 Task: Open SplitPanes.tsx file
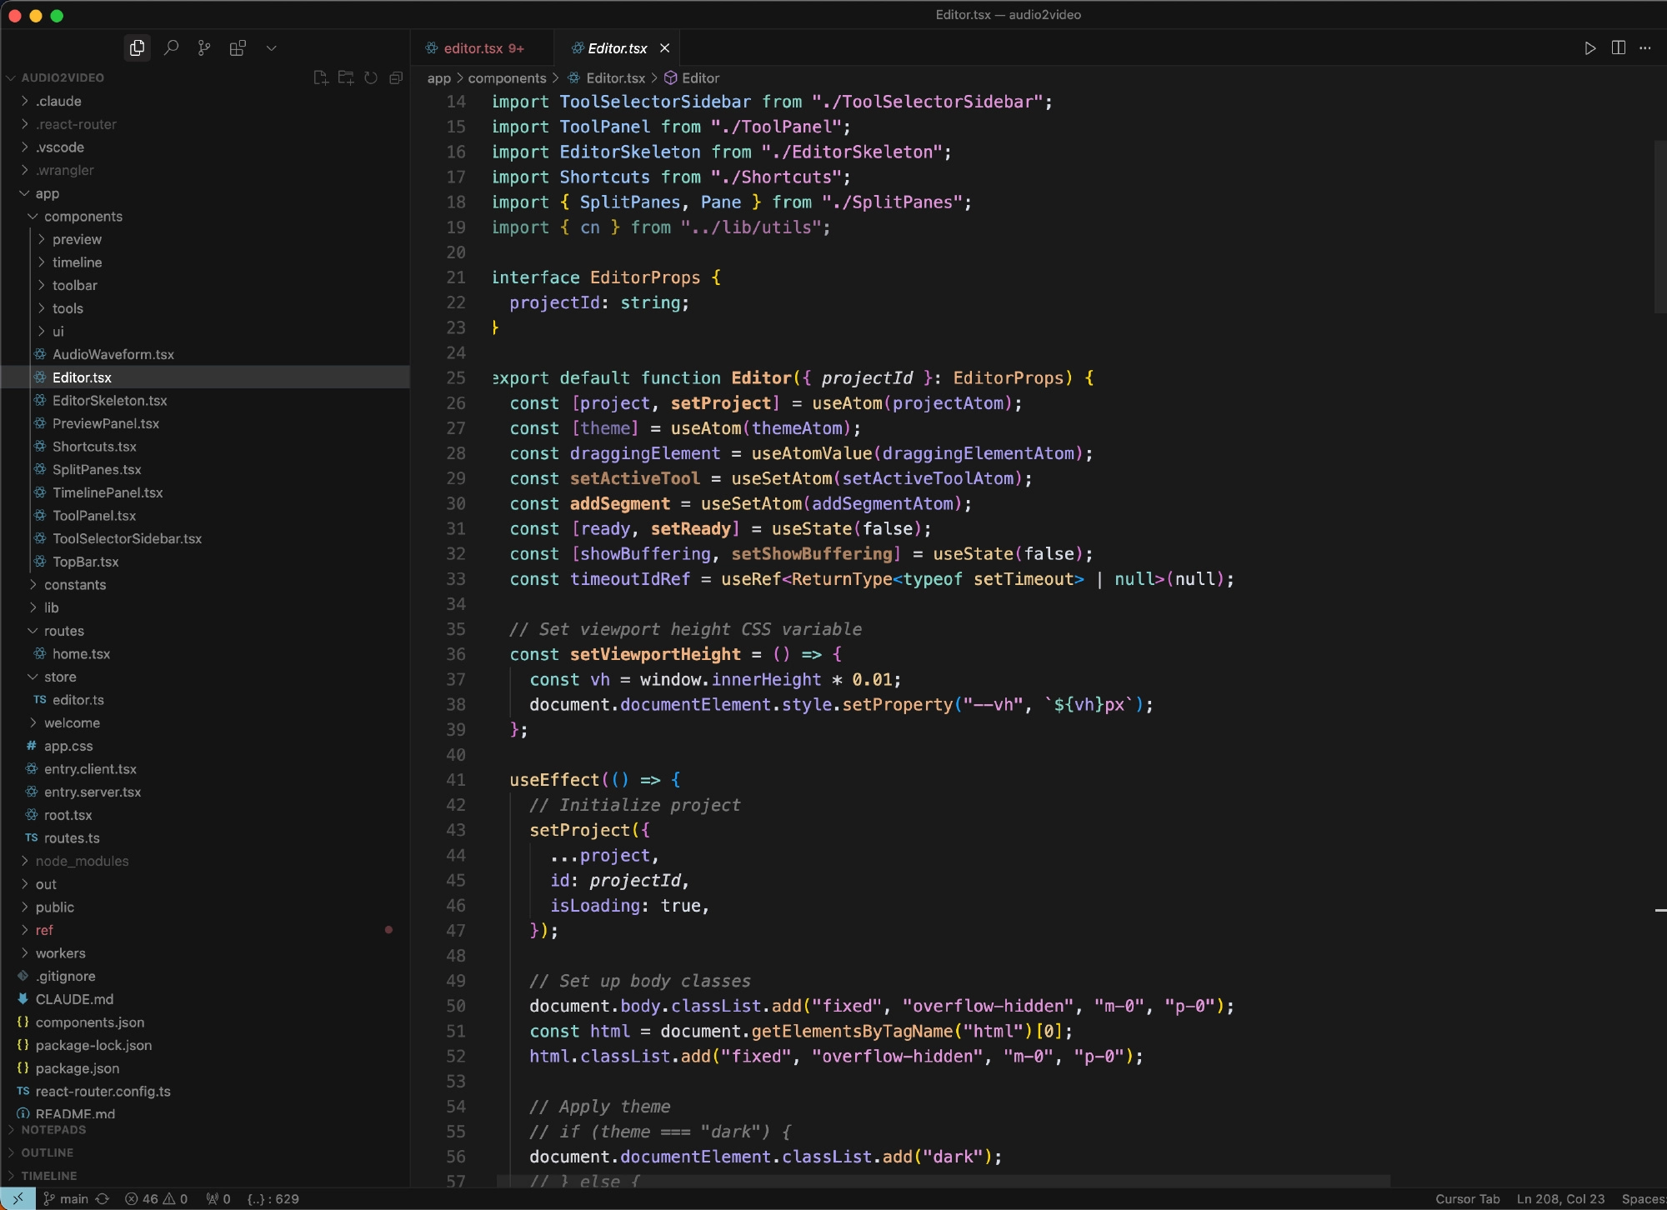click(97, 469)
